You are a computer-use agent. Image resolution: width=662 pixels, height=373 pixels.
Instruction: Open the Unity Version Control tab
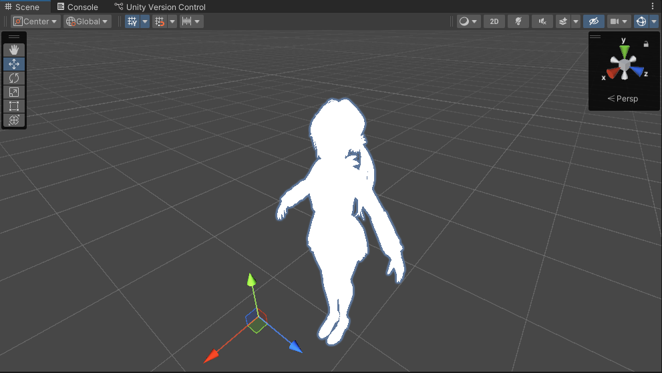tap(160, 7)
